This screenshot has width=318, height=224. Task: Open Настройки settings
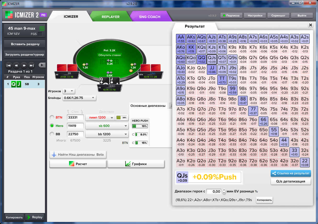point(255,15)
